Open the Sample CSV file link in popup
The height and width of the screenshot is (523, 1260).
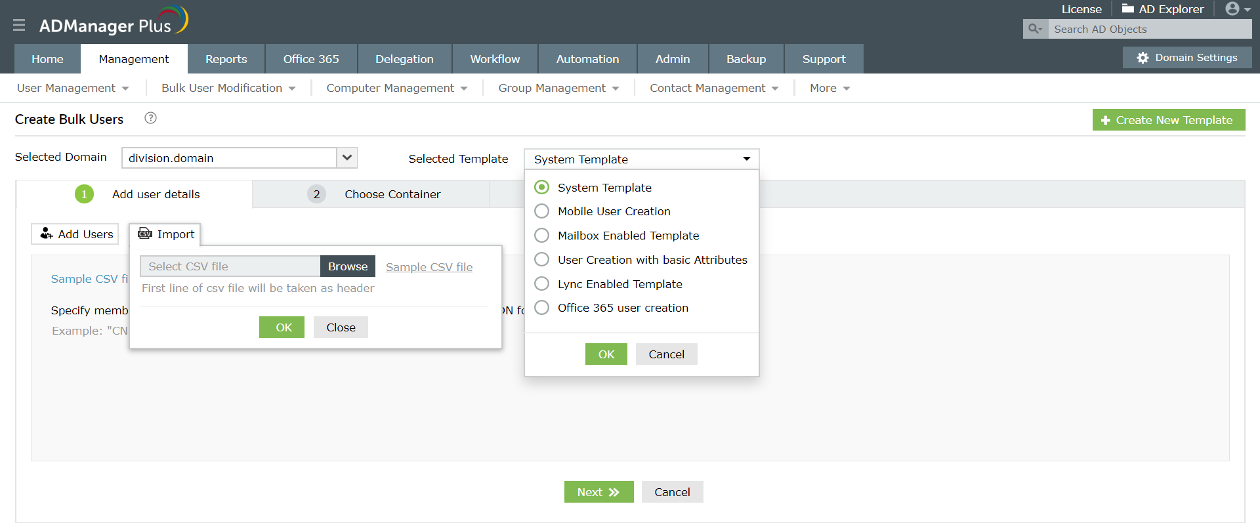pyautogui.click(x=429, y=267)
